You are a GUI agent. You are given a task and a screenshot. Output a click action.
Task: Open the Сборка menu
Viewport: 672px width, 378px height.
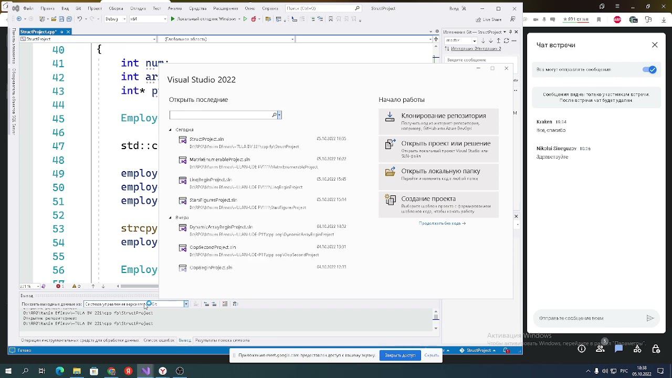click(116, 8)
